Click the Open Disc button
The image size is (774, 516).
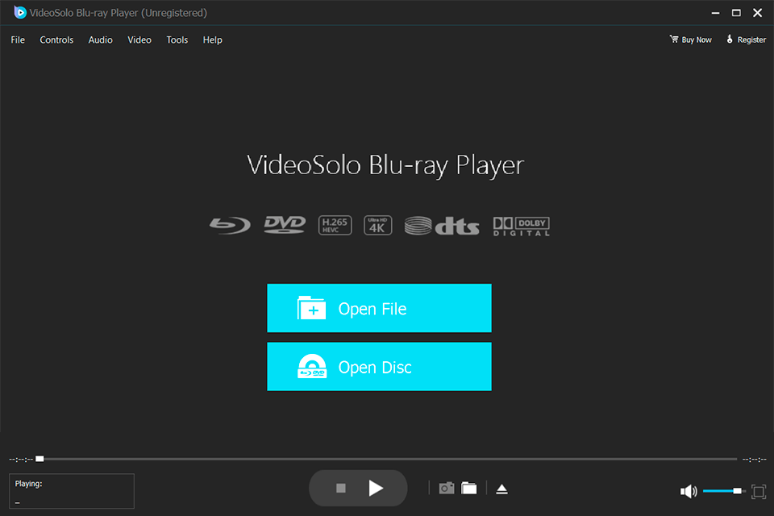[379, 367]
